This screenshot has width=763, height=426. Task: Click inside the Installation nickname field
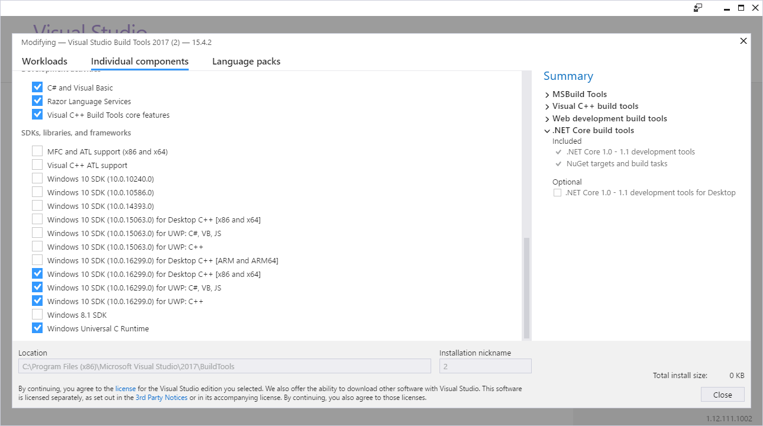(x=485, y=366)
